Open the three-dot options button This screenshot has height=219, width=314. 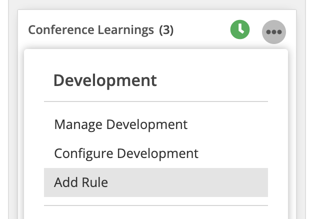pos(273,32)
